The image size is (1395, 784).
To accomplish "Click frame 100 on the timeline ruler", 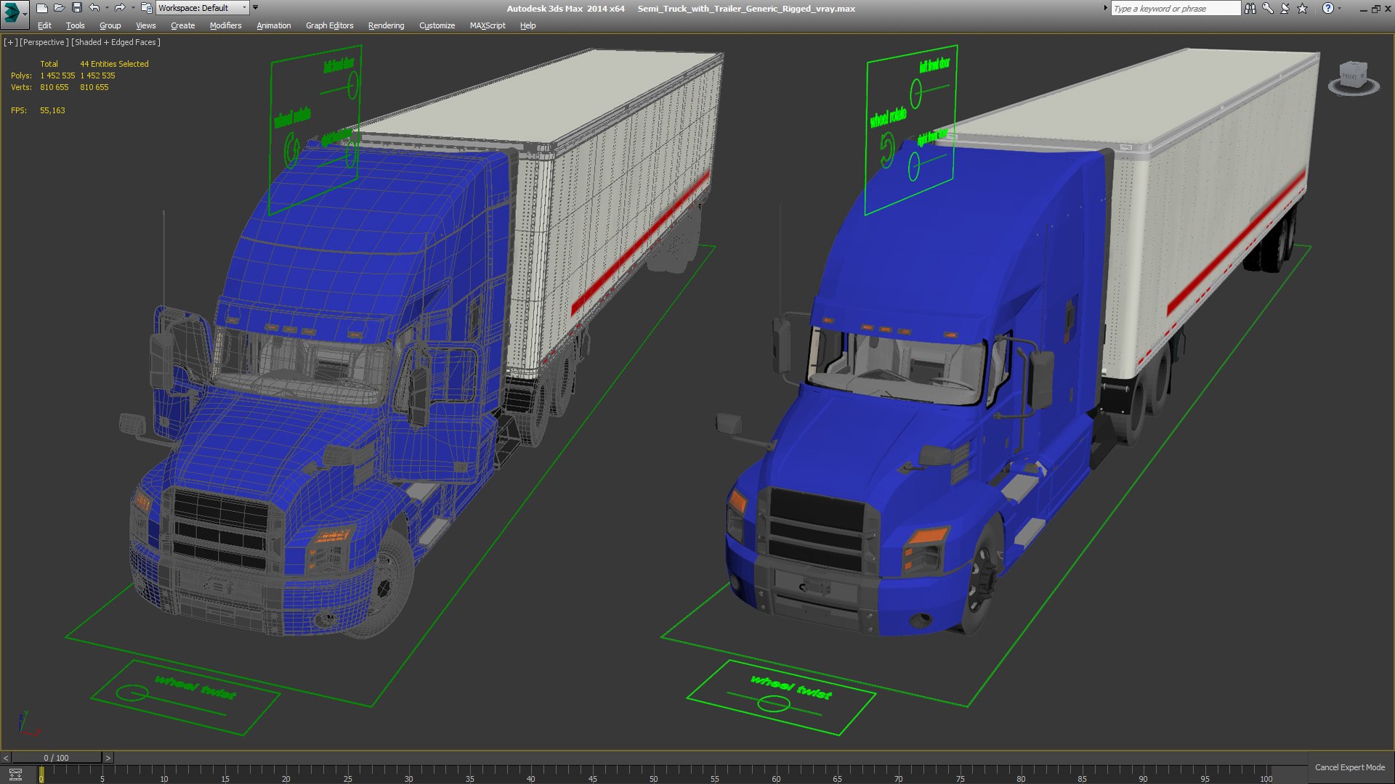I will (1266, 777).
